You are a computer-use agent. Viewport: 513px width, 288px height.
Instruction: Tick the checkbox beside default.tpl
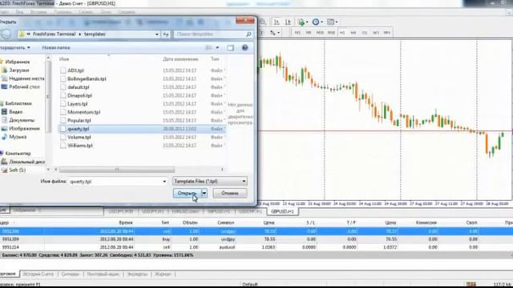pos(63,87)
